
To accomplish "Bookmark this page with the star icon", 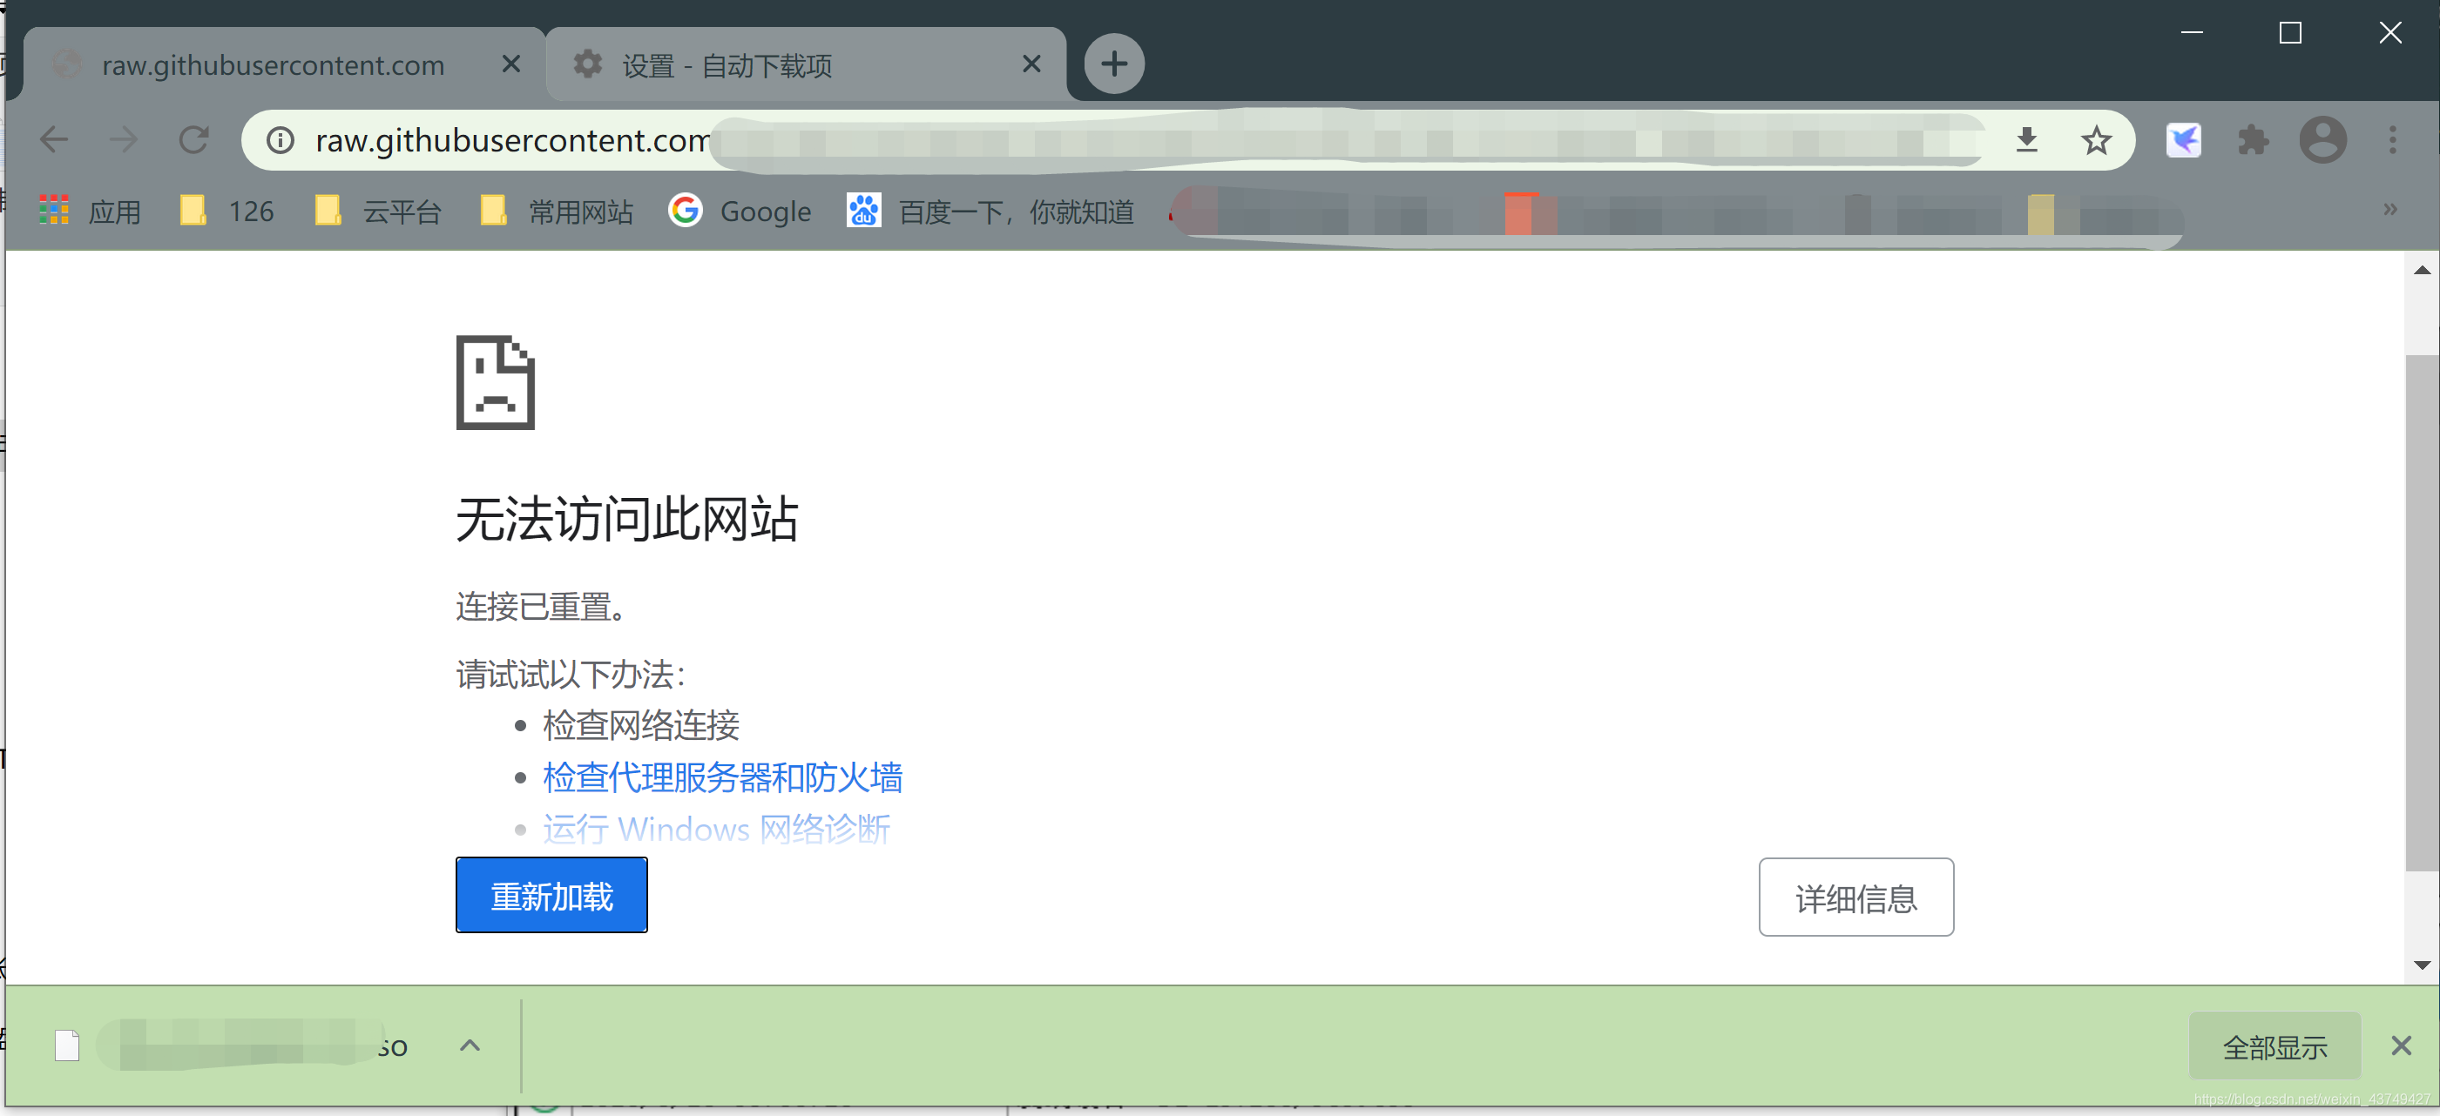I will pos(2095,140).
